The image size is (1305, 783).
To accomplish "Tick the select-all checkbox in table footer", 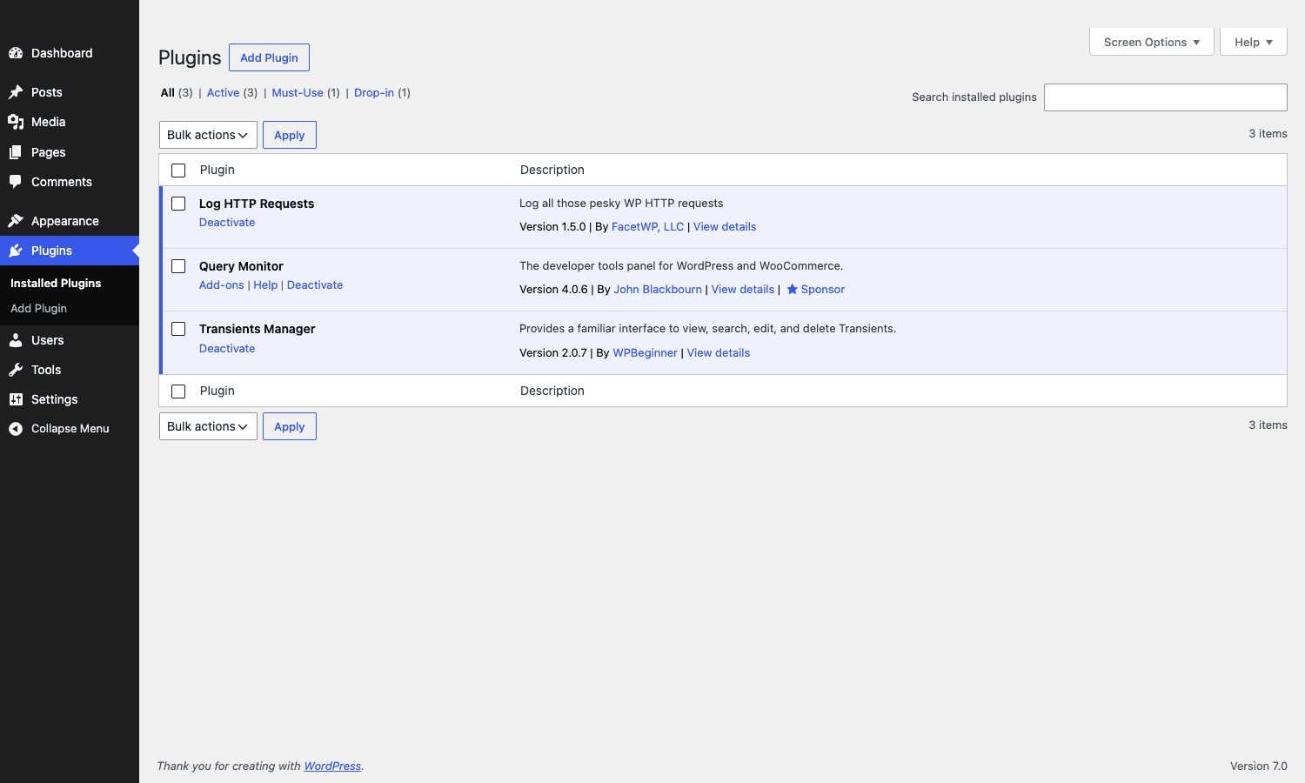I will (x=178, y=391).
